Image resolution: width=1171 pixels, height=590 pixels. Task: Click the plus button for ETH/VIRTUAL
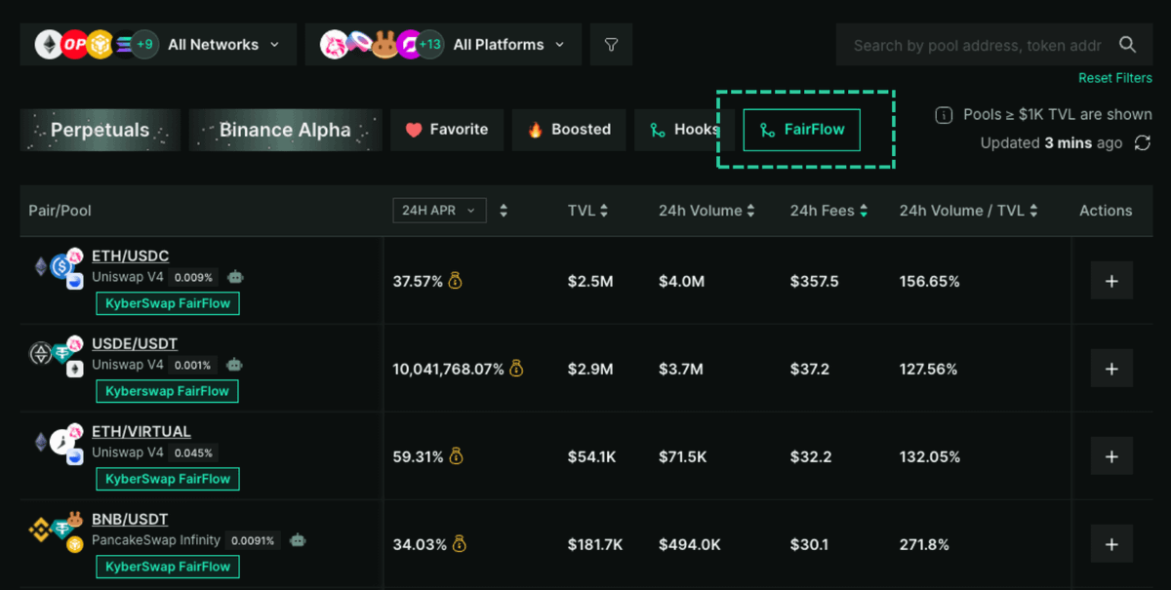(x=1111, y=456)
